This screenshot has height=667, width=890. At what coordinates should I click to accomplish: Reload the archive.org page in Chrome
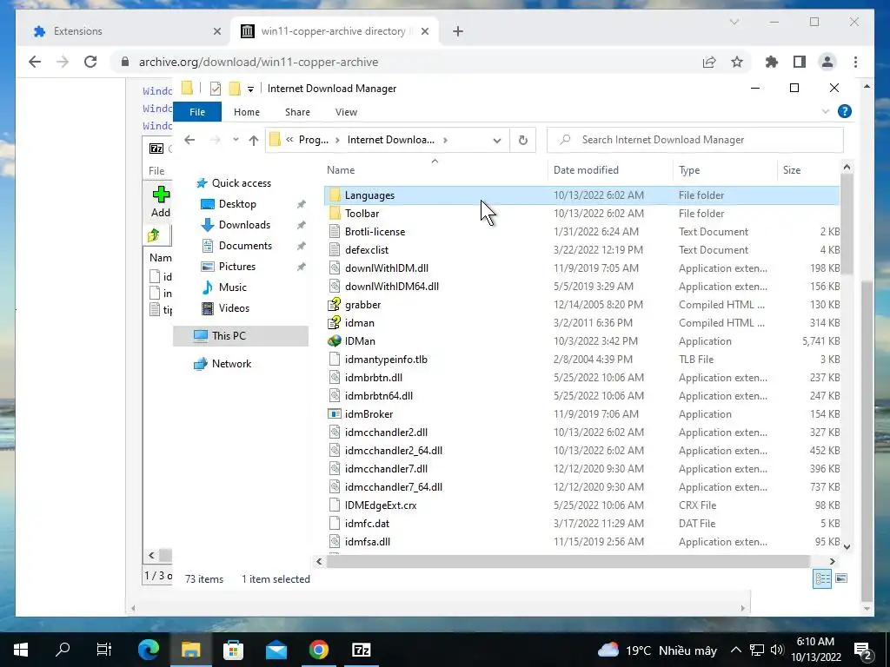[x=90, y=62]
